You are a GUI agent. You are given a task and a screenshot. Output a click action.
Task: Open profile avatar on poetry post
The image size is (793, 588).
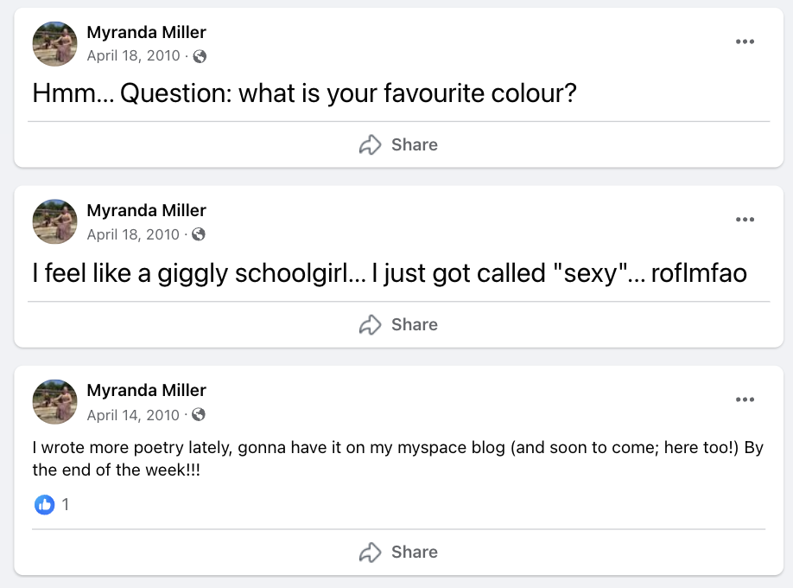(54, 401)
